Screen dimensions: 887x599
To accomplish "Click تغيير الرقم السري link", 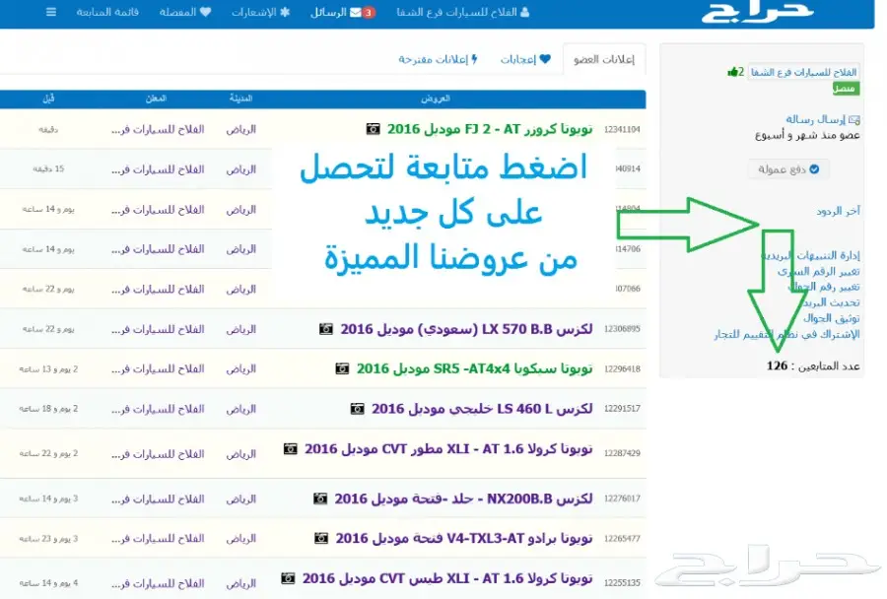I will click(x=818, y=272).
